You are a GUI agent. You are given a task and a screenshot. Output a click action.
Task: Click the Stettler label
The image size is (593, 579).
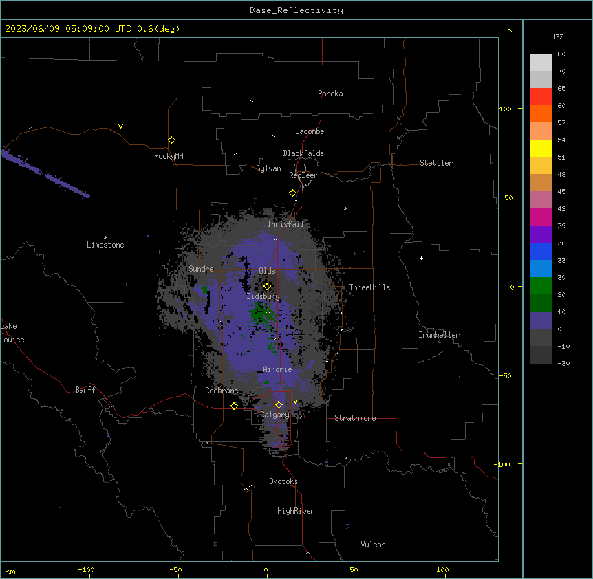436,163
